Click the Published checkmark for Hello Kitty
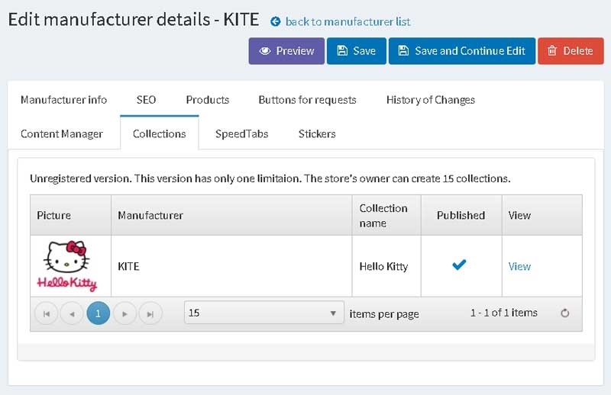The image size is (611, 395). tap(459, 265)
